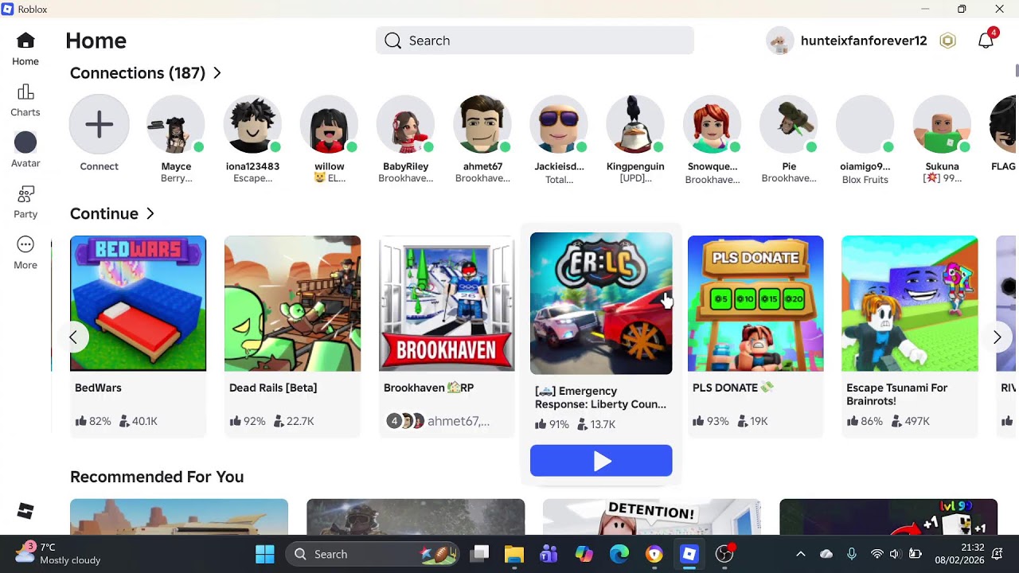This screenshot has height=573, width=1019.
Task: Open the DETENTION! recommended game thumbnail
Action: 651,516
